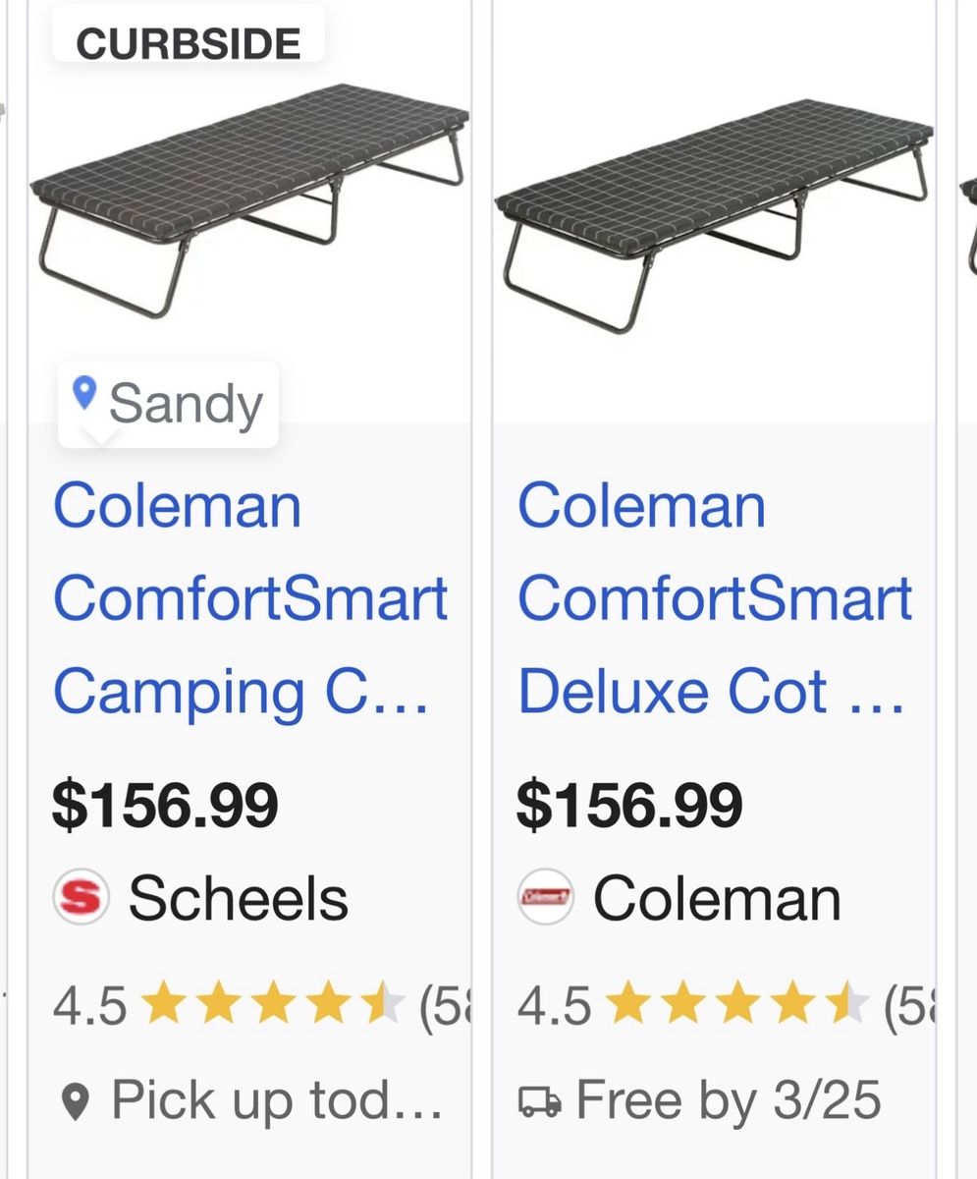Screen dimensions: 977x1179
Task: Open Coleman ComfortSmart Deluxe Cot link
Action: [x=714, y=598]
